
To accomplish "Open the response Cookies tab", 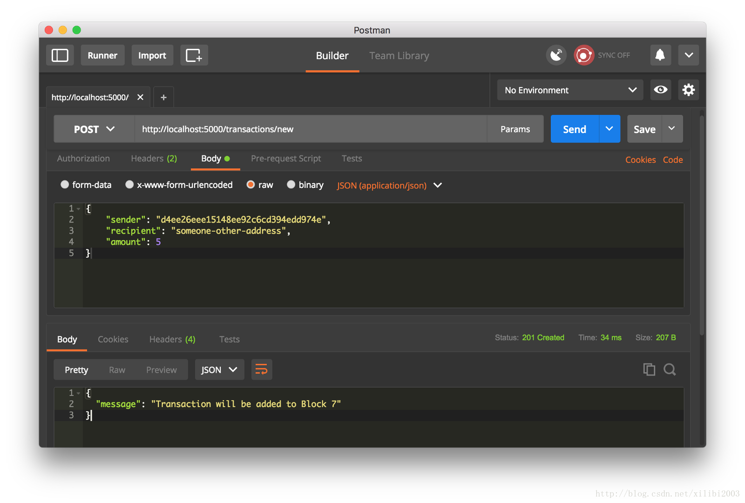I will [113, 340].
